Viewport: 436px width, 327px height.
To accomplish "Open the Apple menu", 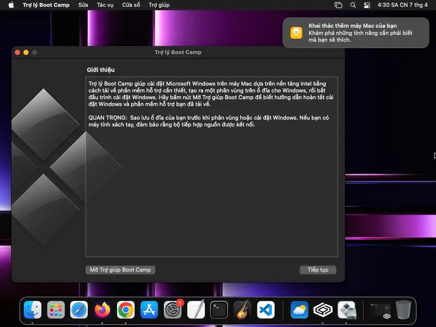I will click(x=11, y=5).
